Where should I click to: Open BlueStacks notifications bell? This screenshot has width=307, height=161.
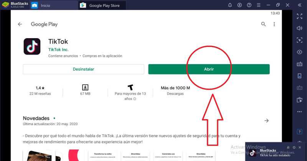click(230, 5)
